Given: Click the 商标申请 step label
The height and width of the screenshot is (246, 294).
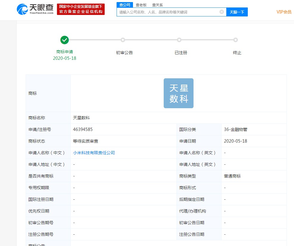Looking at the screenshot, I should tap(64, 52).
